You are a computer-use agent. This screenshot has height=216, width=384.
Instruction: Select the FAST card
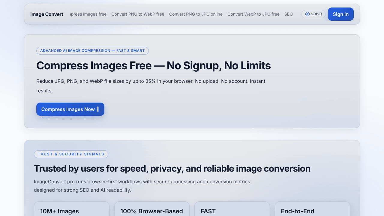(232, 209)
